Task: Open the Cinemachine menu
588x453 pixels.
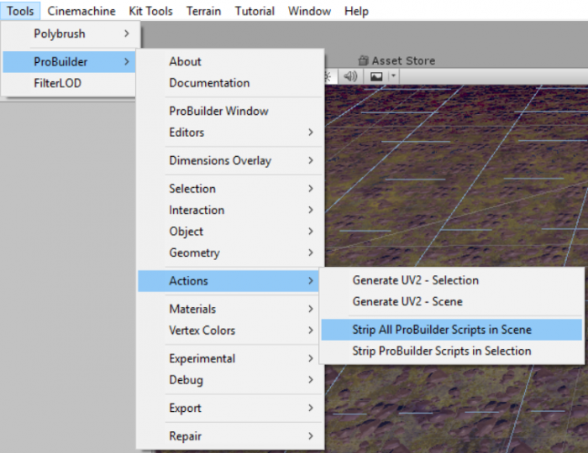Action: pos(81,11)
